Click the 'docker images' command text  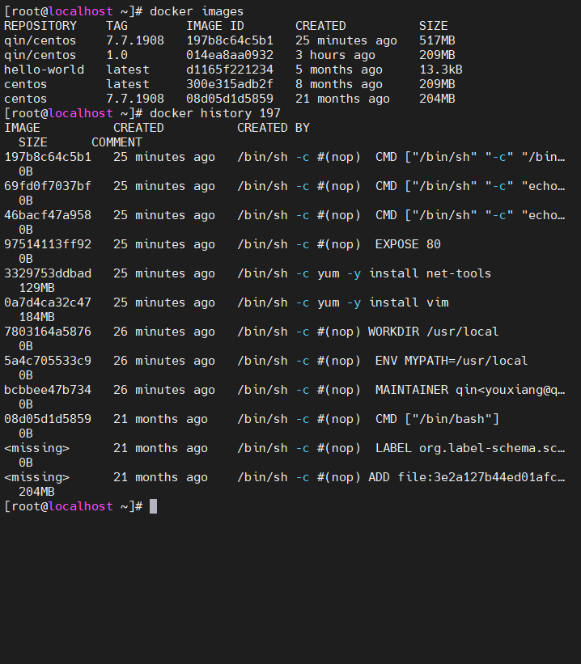pyautogui.click(x=197, y=11)
